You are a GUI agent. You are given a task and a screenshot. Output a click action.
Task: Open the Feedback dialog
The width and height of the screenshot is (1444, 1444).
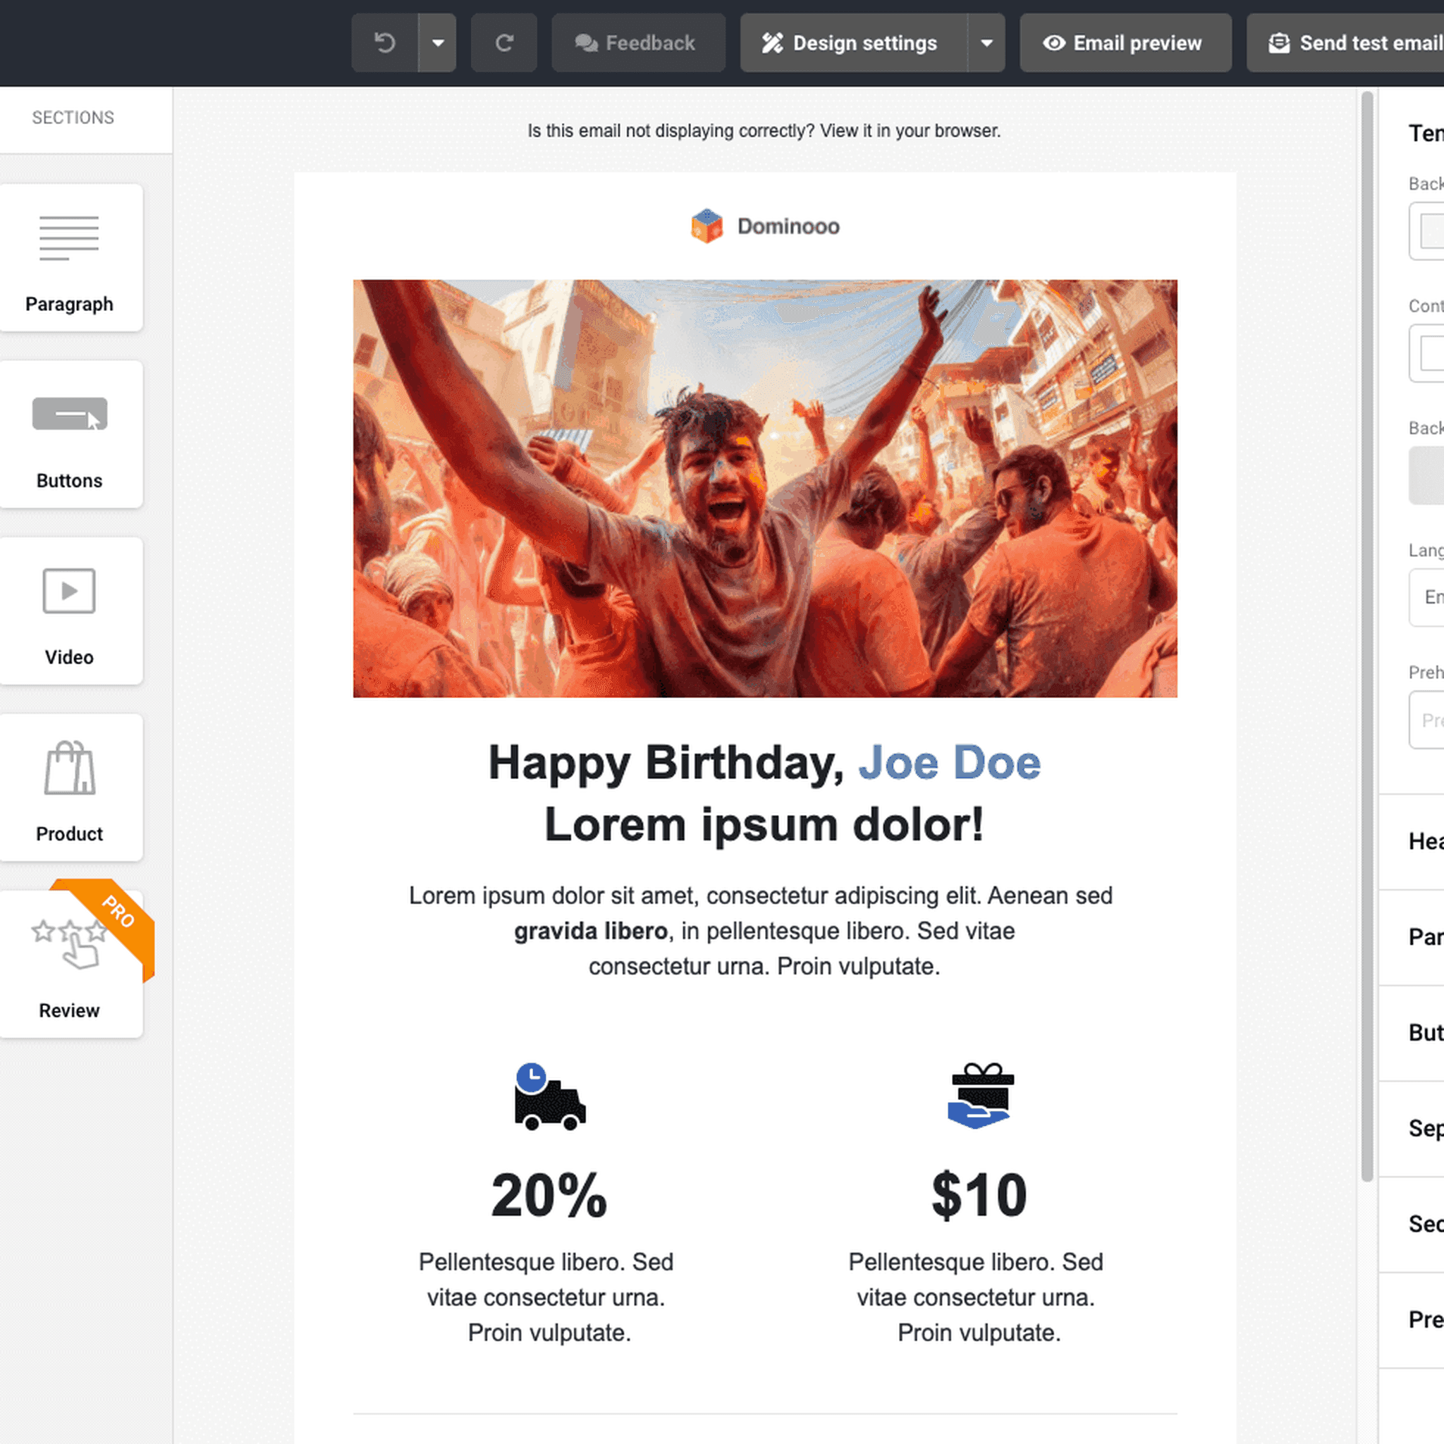click(637, 42)
